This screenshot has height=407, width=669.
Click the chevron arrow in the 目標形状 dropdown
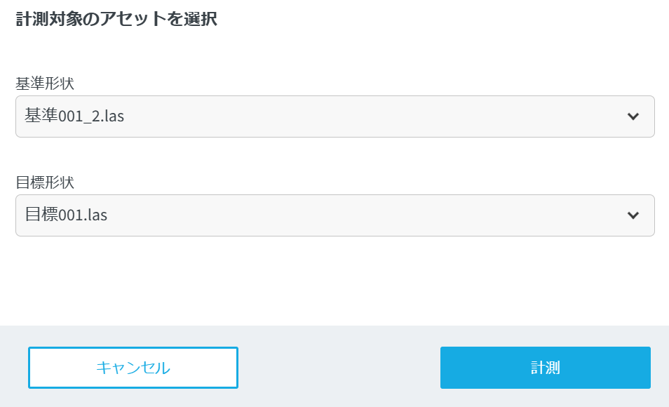point(633,215)
